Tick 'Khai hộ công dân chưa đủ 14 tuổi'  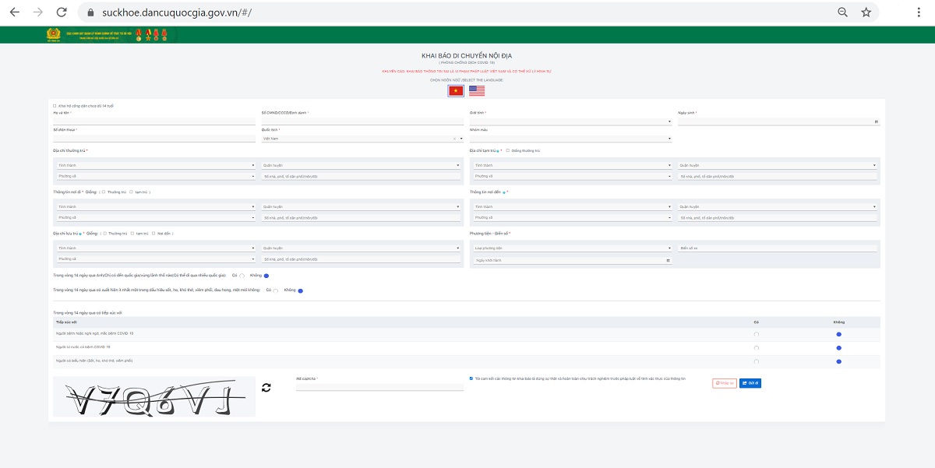pyautogui.click(x=55, y=105)
